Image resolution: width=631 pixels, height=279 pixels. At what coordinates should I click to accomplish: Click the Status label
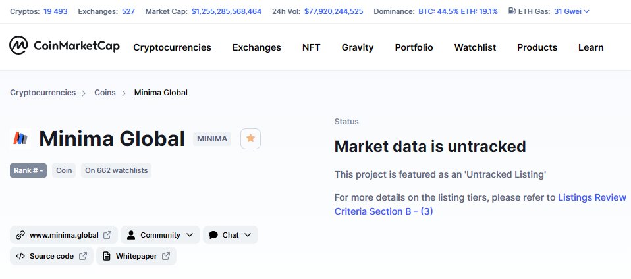tap(346, 122)
